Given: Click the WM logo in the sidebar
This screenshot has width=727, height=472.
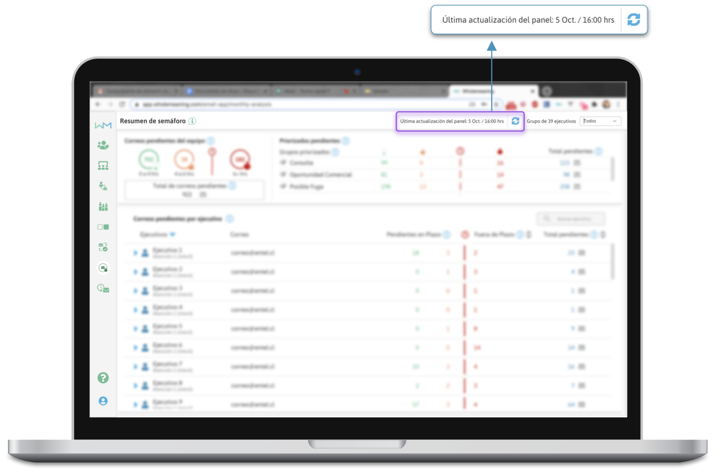Looking at the screenshot, I should click(x=103, y=125).
